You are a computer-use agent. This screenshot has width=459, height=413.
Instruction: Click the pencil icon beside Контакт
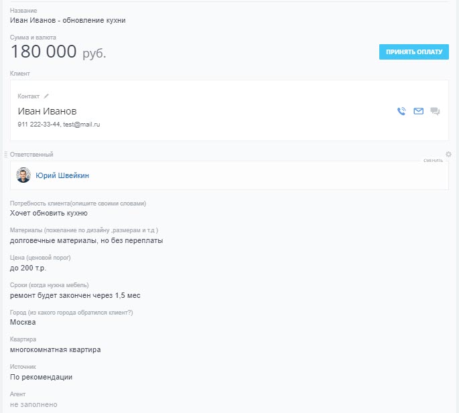point(46,96)
